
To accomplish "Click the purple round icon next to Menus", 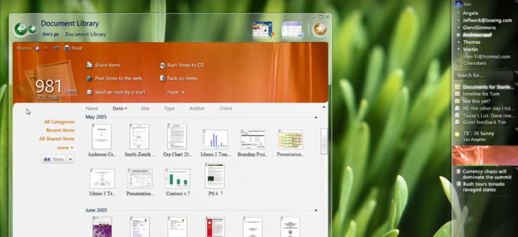I will click(38, 48).
